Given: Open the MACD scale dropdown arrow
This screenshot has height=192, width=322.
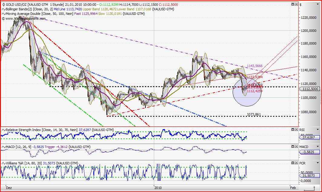Looking at the screenshot, I should coord(318,147).
